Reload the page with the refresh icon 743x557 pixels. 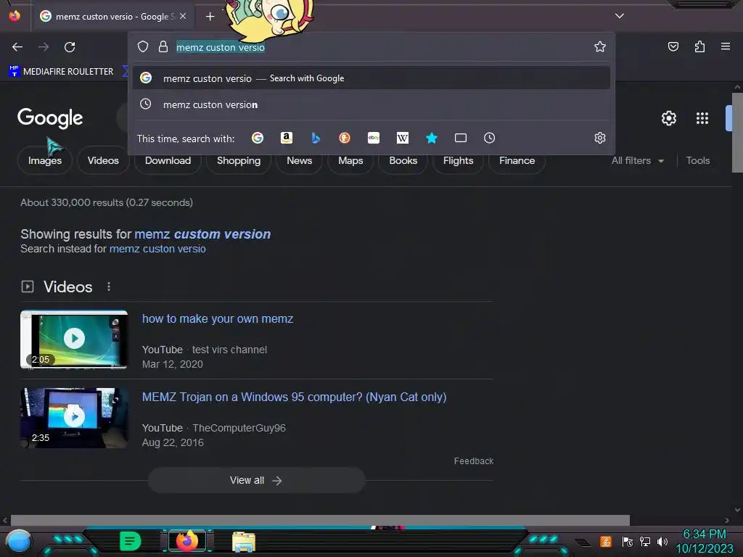pyautogui.click(x=70, y=47)
